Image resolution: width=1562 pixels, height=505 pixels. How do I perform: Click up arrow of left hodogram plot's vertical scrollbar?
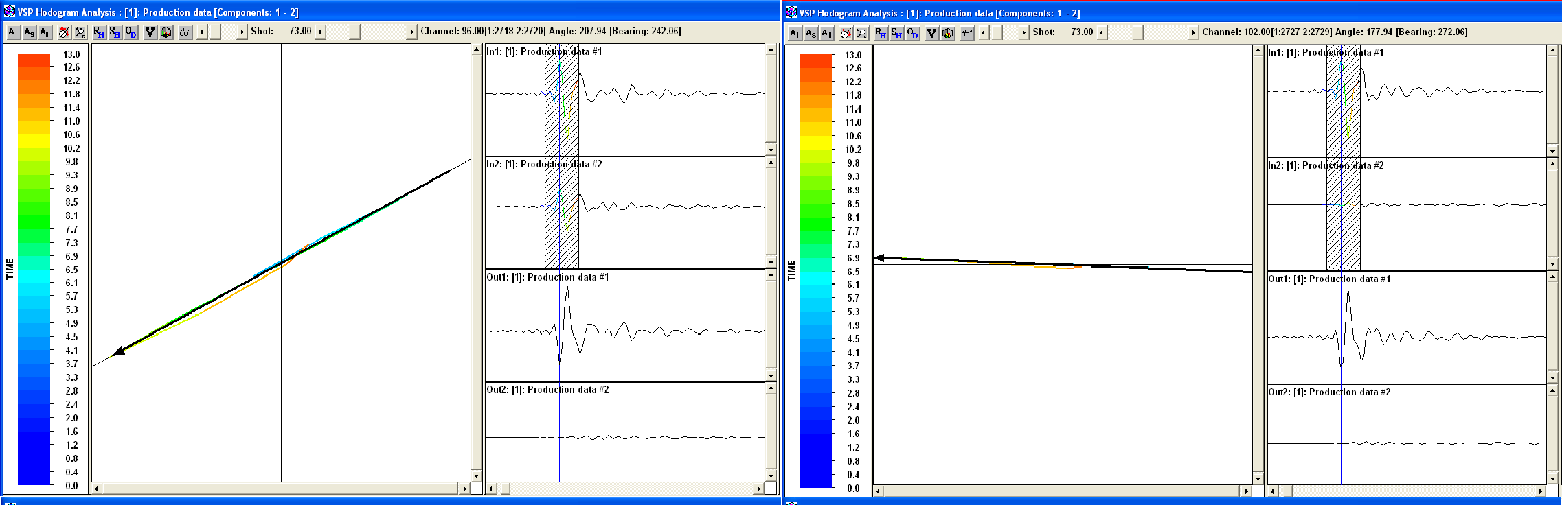(x=477, y=50)
